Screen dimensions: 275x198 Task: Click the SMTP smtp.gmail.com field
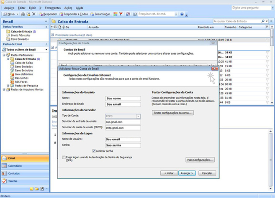coord(123,128)
